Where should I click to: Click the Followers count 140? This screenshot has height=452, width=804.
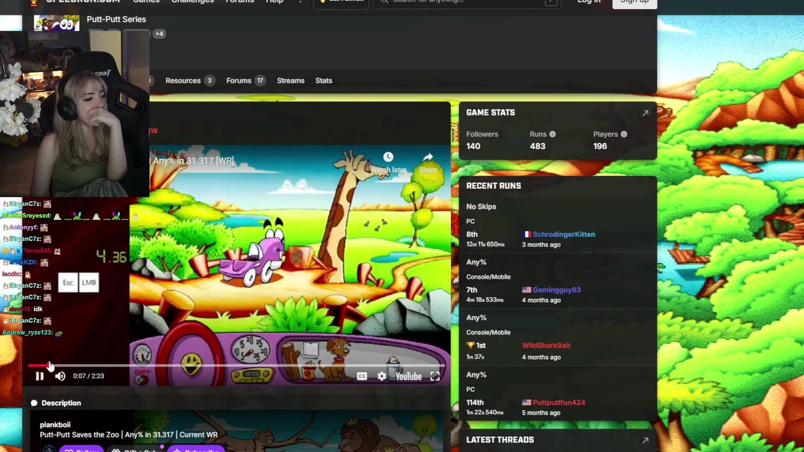(x=473, y=146)
